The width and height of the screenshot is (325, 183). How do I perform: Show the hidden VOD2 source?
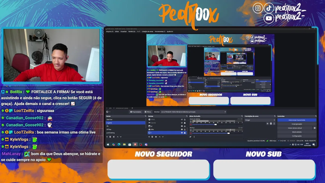coord(182,119)
